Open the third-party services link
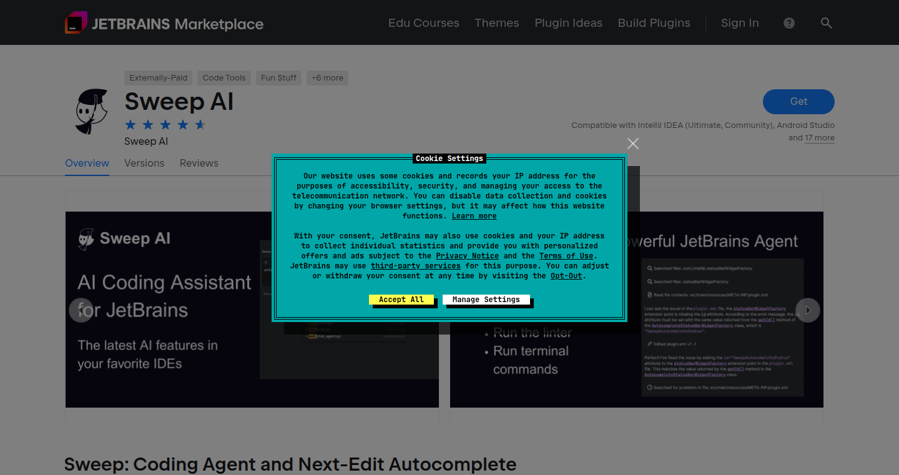 [x=416, y=266]
